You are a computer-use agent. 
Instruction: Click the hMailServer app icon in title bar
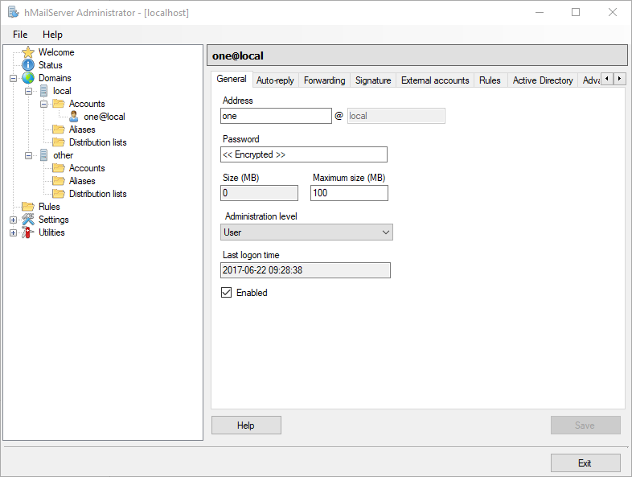click(x=14, y=12)
